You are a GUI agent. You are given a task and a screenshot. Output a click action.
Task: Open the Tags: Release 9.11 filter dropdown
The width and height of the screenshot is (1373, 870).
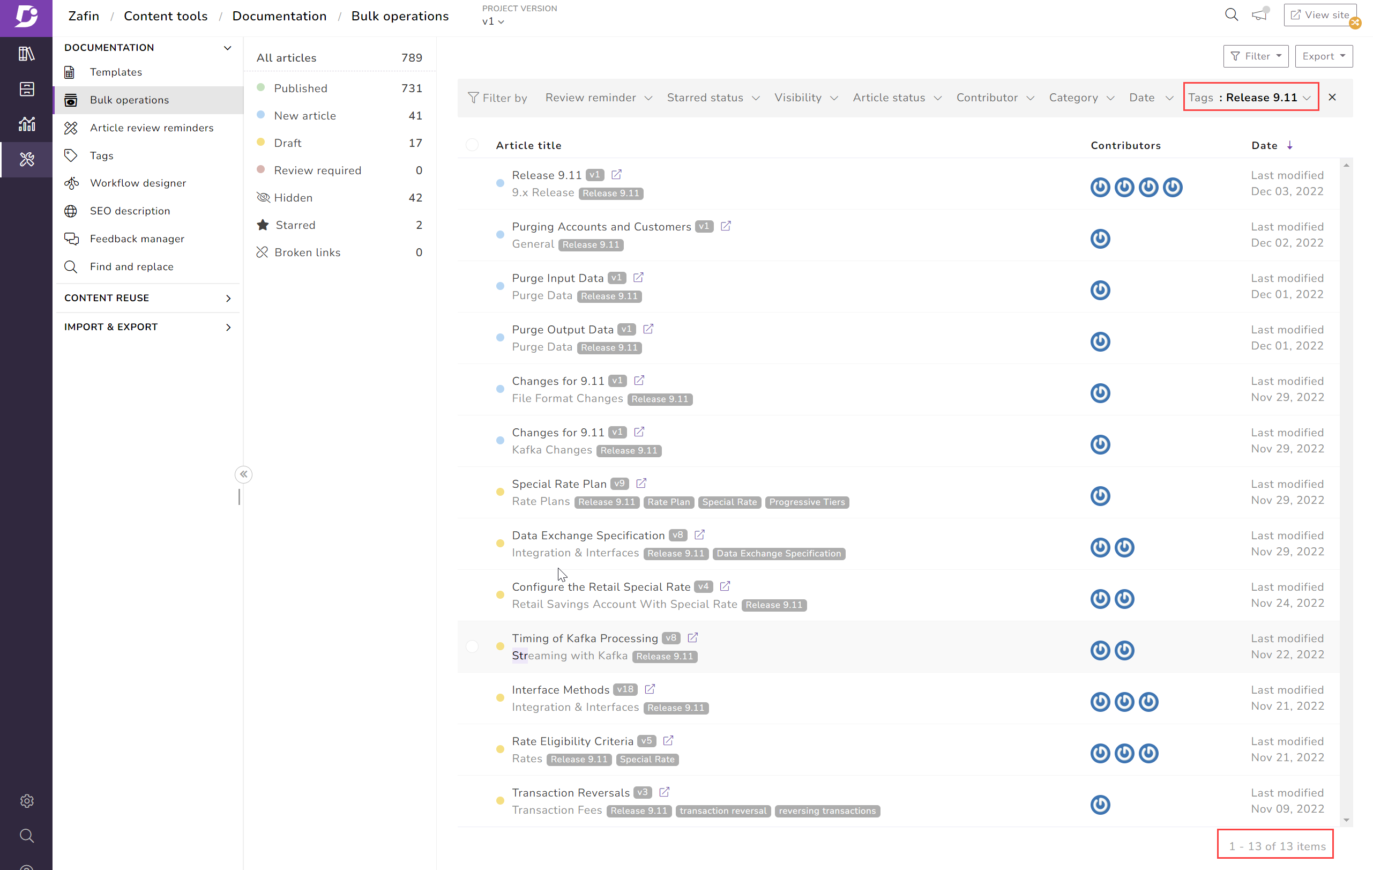tap(1251, 98)
